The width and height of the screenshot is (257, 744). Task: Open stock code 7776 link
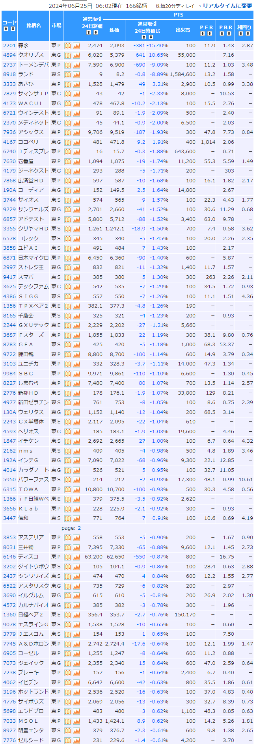(9, 740)
